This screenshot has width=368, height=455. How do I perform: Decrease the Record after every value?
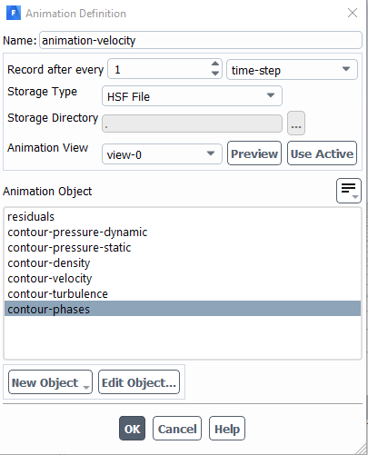[215, 74]
